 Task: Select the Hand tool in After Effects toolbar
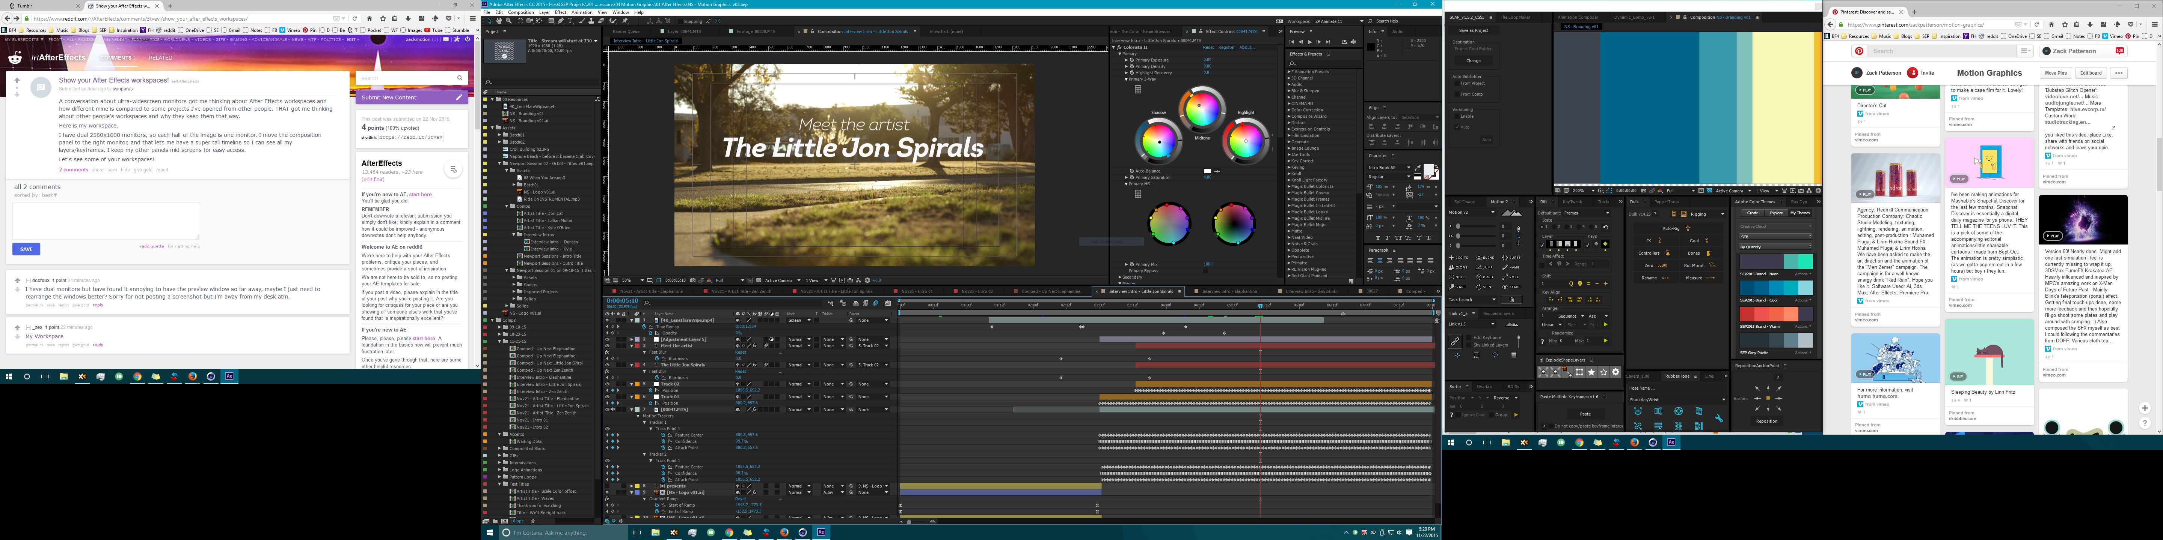[x=499, y=21]
